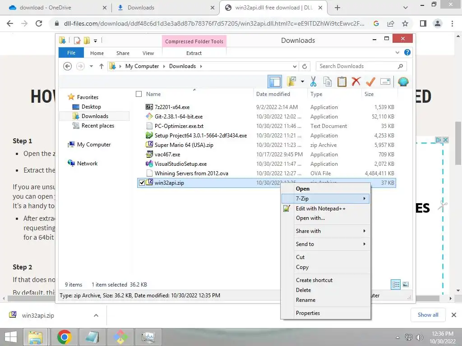The width and height of the screenshot is (462, 346).
Task: Select Edit with Notepad++
Action: [x=326, y=209]
